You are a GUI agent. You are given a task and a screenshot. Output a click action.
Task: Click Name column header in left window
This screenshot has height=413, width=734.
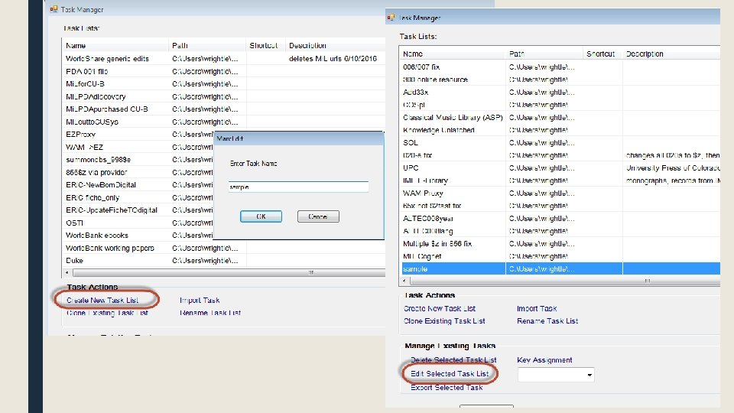coord(115,45)
